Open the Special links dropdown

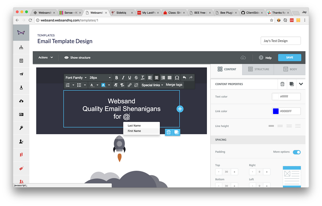coord(152,85)
